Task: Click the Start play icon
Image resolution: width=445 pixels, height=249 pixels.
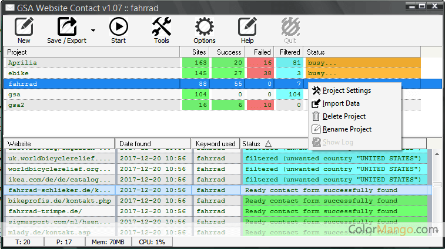Action: [119, 26]
